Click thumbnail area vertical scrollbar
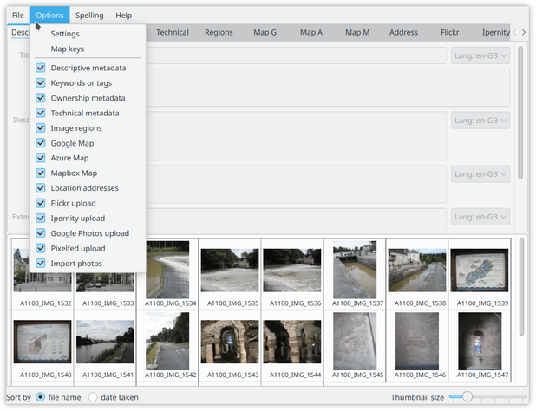The image size is (536, 411). pos(521,287)
